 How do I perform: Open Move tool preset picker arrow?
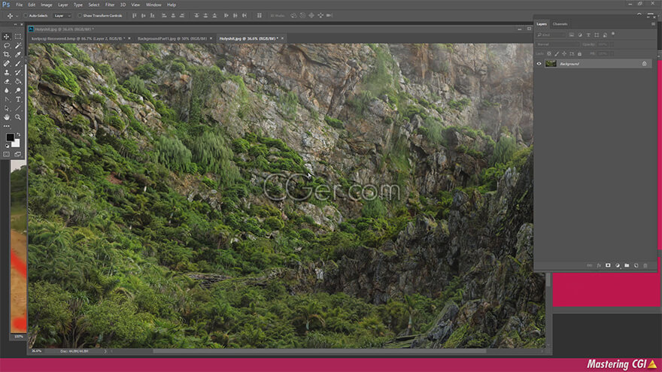pyautogui.click(x=17, y=16)
